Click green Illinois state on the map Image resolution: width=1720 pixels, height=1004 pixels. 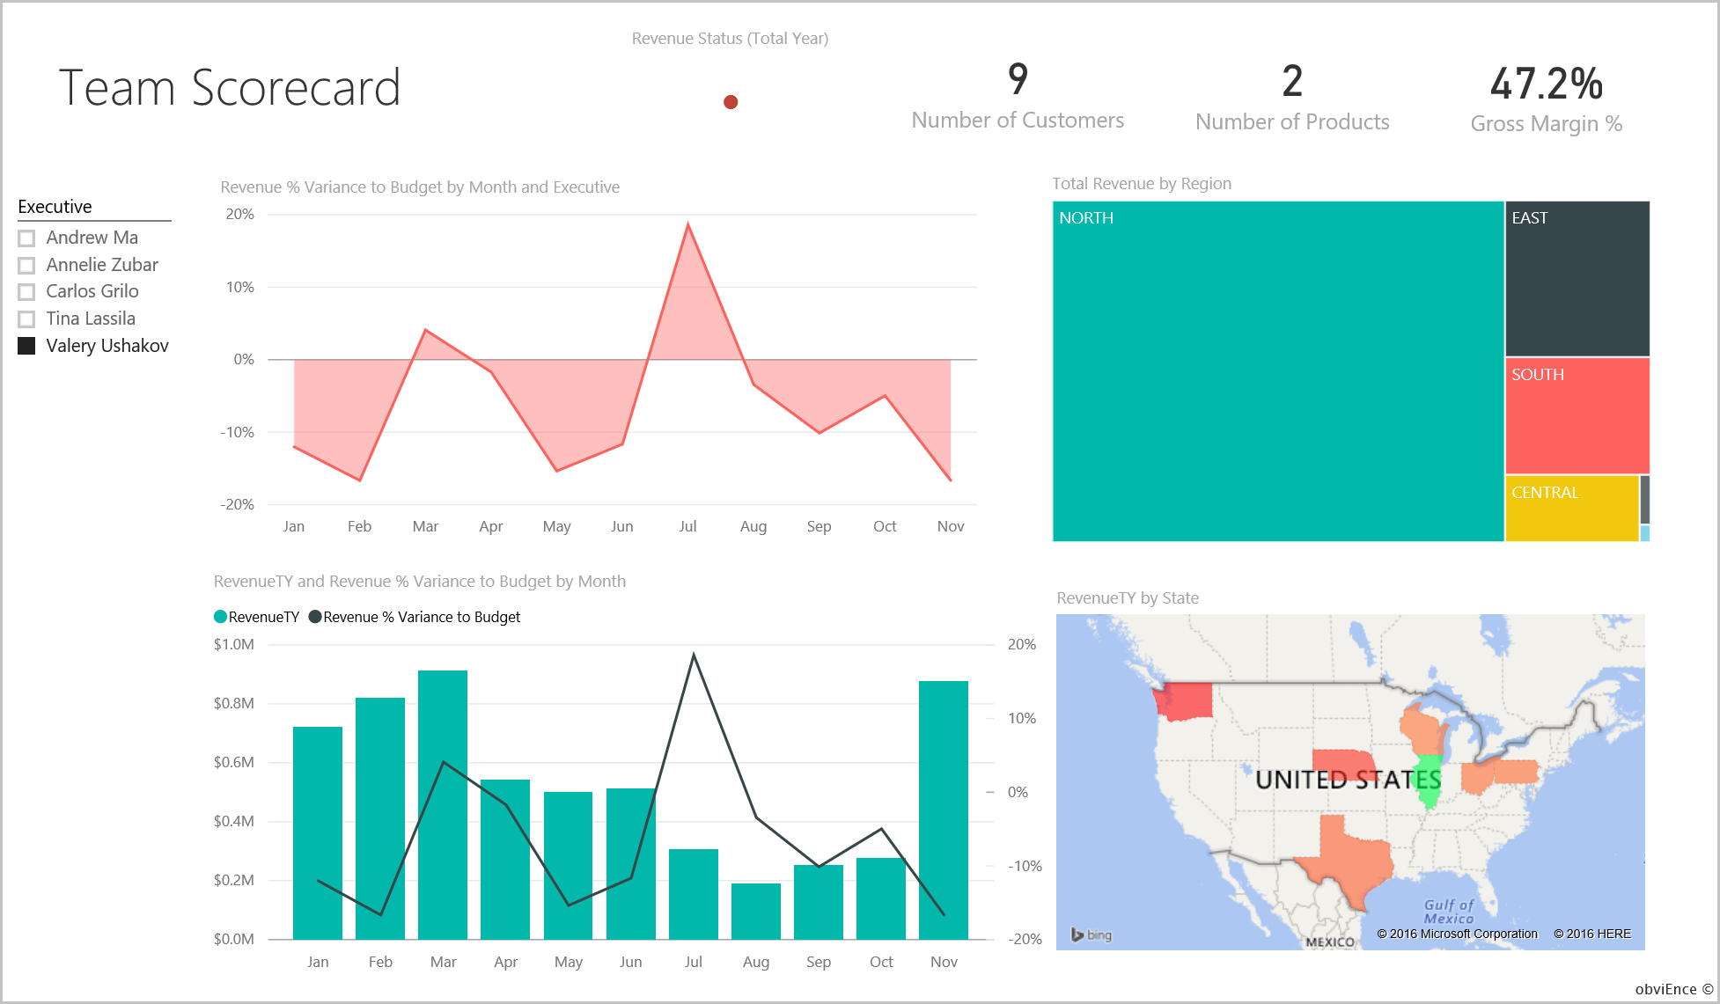coord(1429,781)
